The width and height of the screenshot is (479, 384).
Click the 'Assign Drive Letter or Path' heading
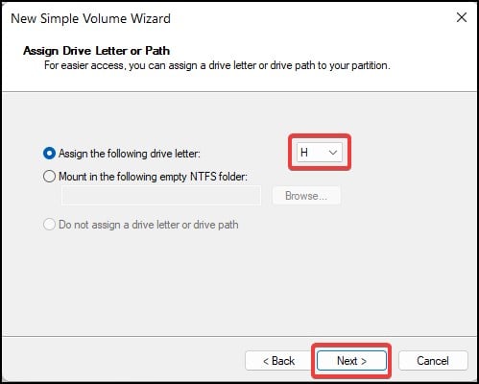(96, 51)
